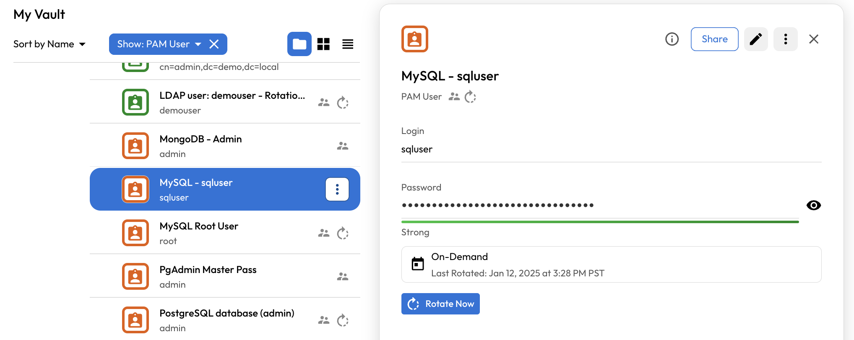Image resolution: width=854 pixels, height=340 pixels.
Task: Click the shared icon on PgAdmin Master Pass
Action: (x=343, y=277)
